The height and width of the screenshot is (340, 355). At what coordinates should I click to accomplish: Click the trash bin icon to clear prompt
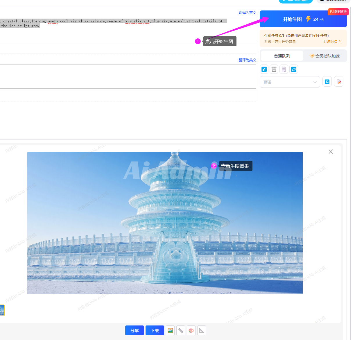pos(274,69)
